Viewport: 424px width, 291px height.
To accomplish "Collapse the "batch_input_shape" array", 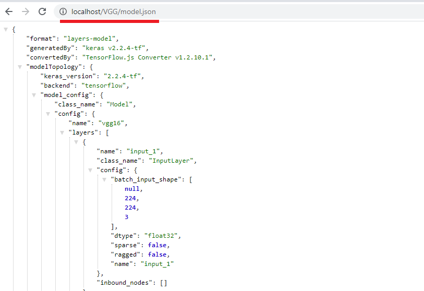I will click(104, 180).
